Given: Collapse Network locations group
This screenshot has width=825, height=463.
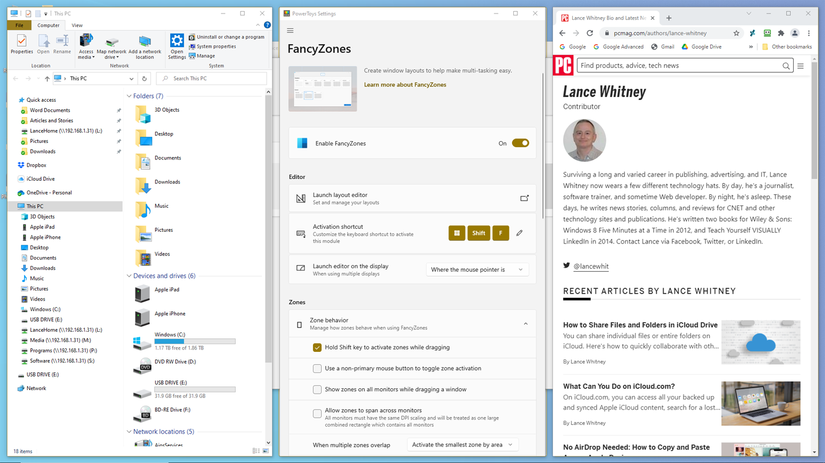Looking at the screenshot, I should 129,432.
